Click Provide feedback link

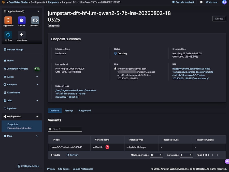[183, 2]
